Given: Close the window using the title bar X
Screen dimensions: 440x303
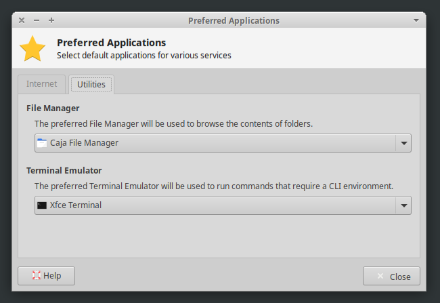Looking at the screenshot, I should pyautogui.click(x=22, y=20).
